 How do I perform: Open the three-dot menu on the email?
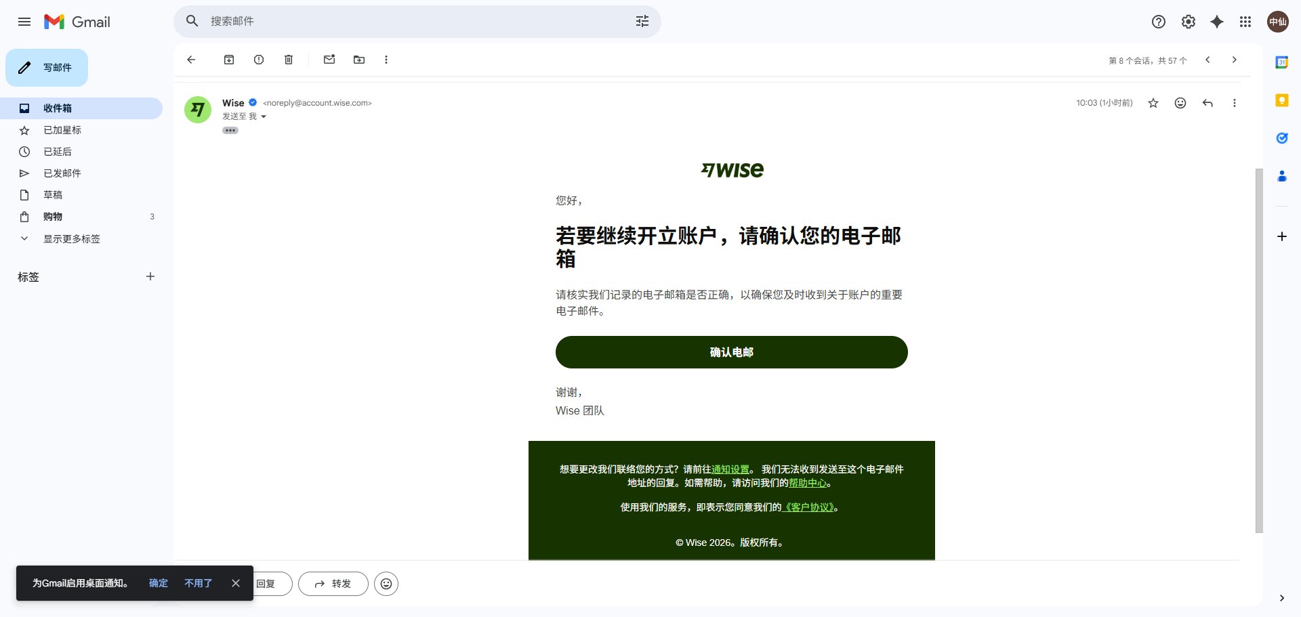coord(1234,103)
